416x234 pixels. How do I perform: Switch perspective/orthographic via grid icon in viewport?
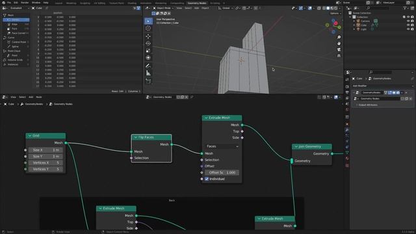[339, 56]
